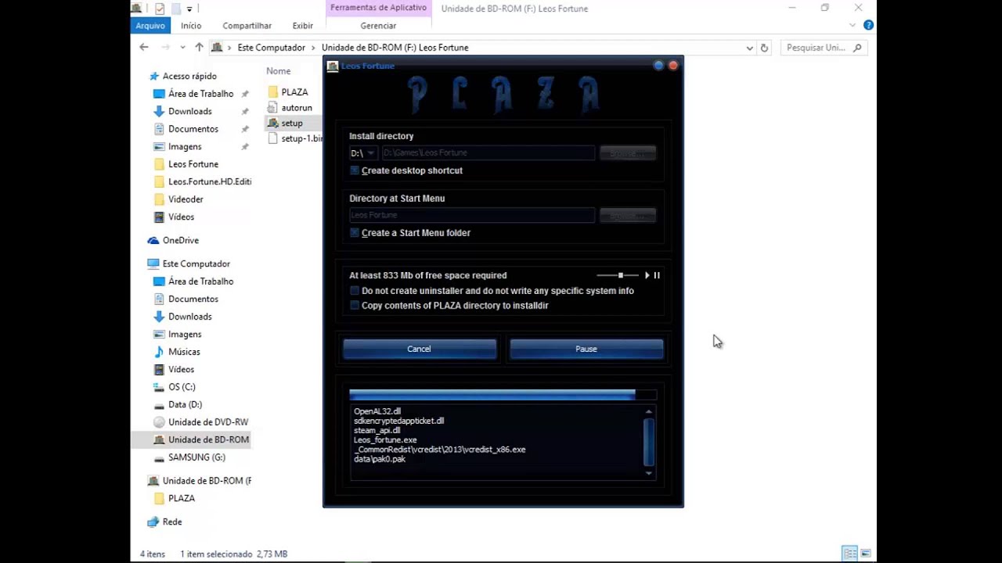Open OneDrive in navigation pane
This screenshot has width=1002, height=563.
coord(181,240)
